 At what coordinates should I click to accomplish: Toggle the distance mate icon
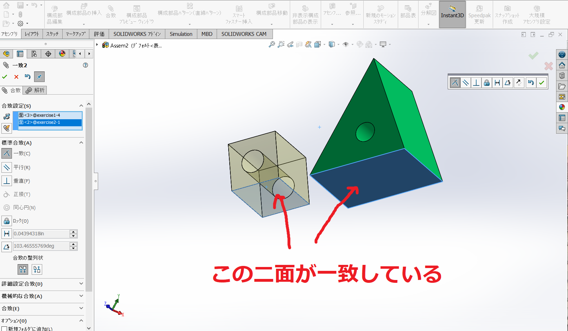point(7,234)
